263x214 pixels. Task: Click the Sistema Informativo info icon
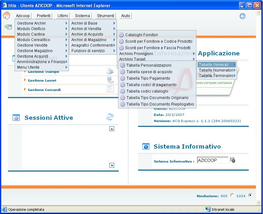pyautogui.click(x=146, y=146)
